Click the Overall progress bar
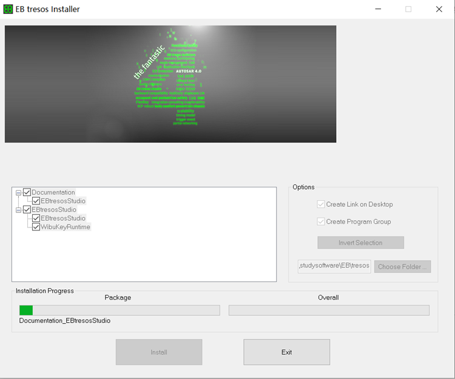 pyautogui.click(x=329, y=310)
